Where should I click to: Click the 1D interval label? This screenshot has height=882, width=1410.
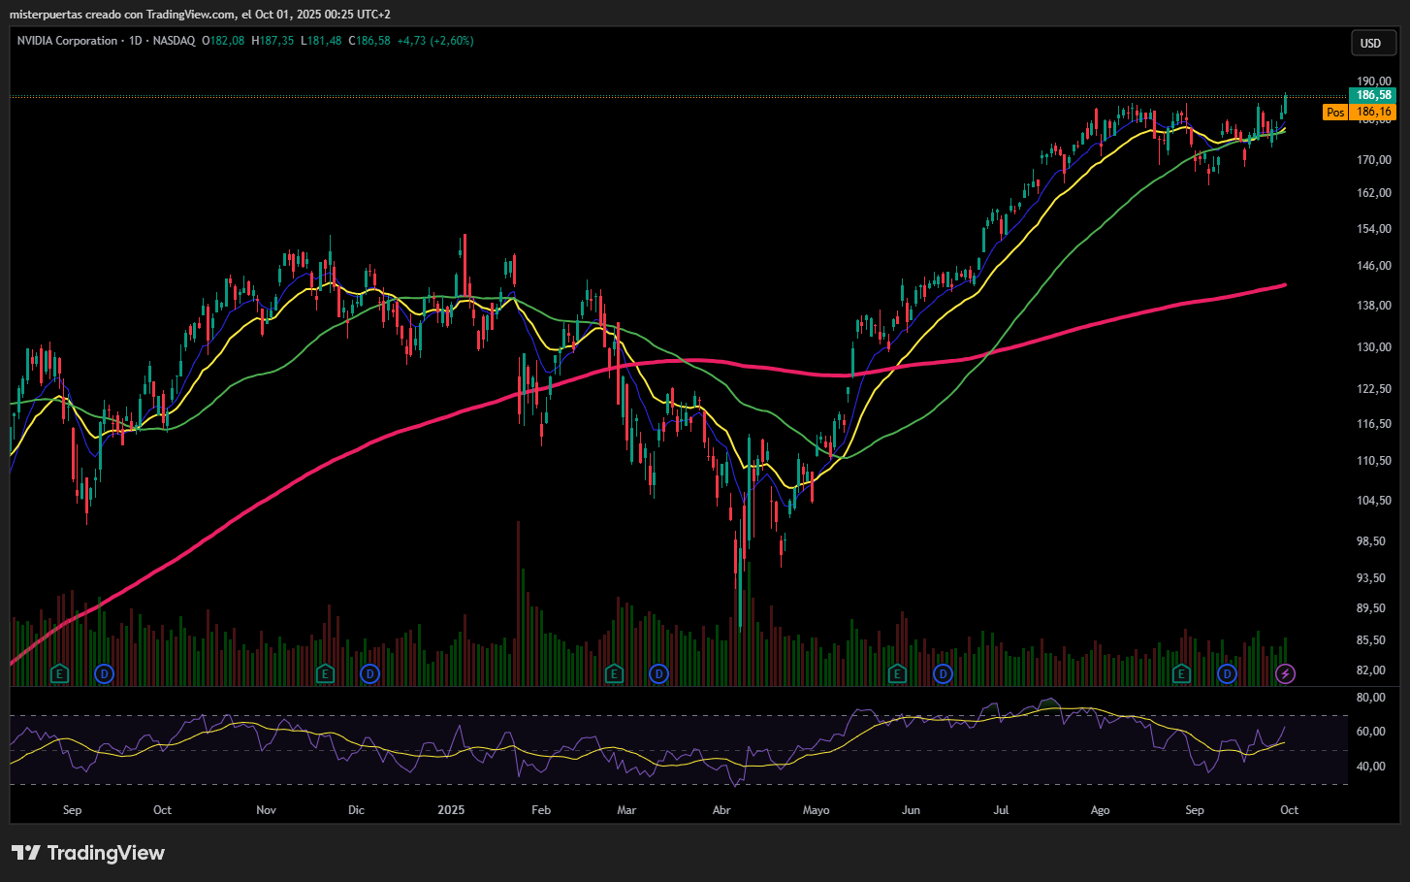136,41
